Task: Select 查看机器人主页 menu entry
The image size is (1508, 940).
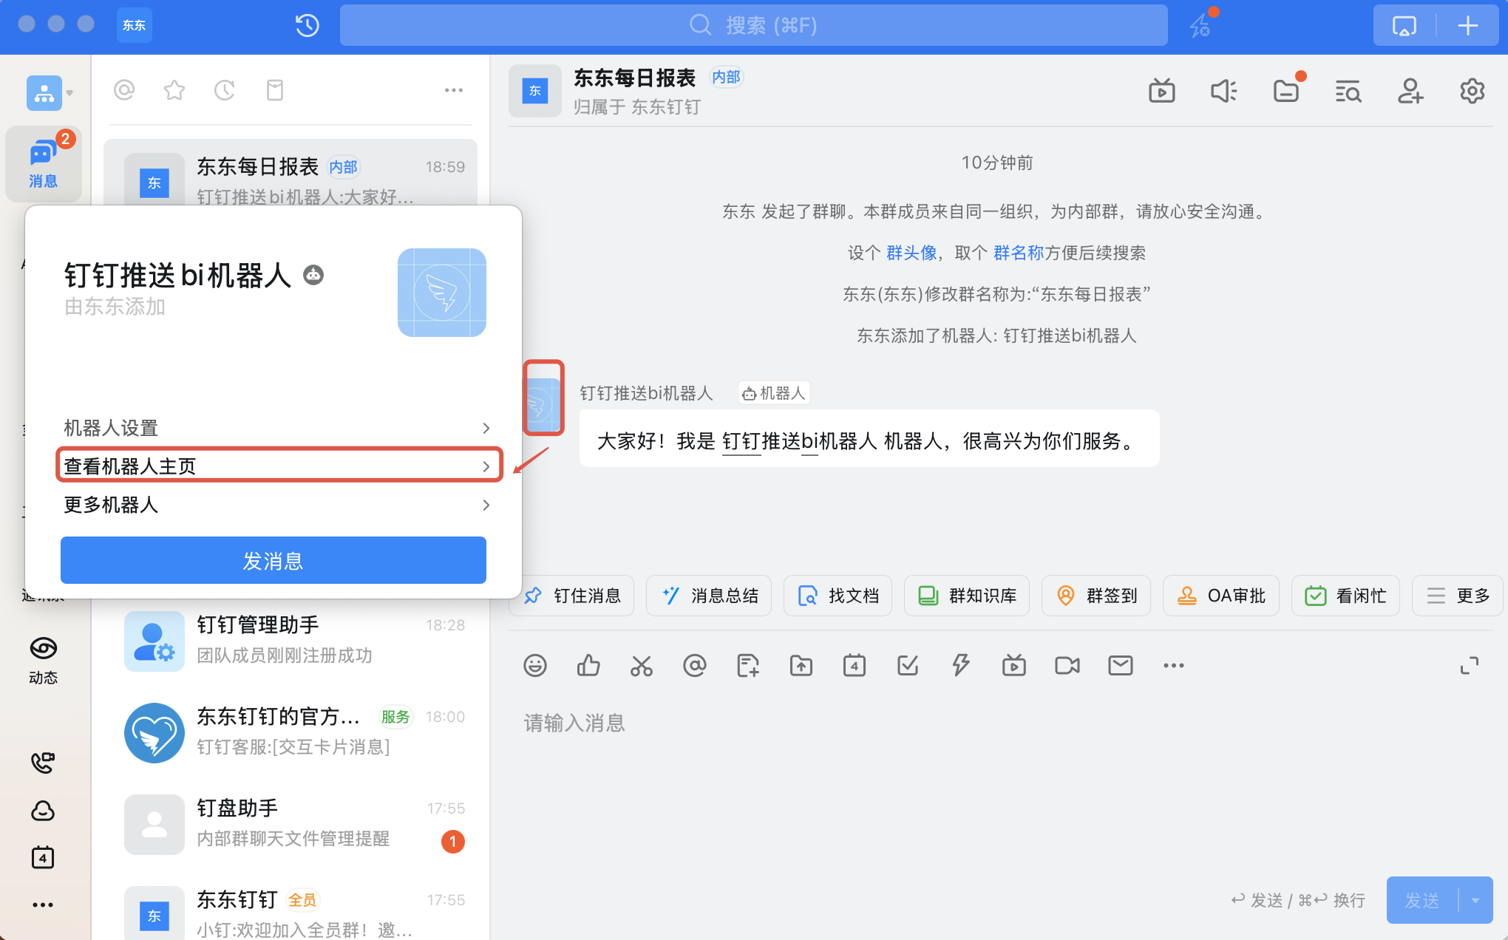Action: pos(274,466)
